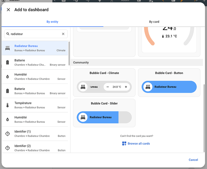This screenshot has width=207, height=169.
Task: Click radiator icon in Bubble Card Slider
Action: coord(83,117)
